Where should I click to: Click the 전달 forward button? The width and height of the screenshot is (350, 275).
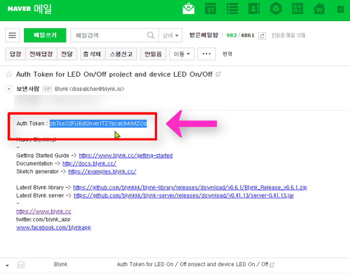tap(67, 54)
